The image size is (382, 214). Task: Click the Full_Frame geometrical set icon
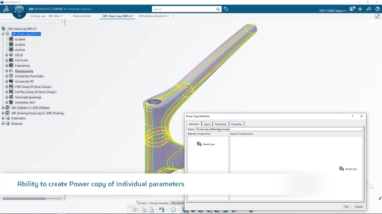[11, 60]
